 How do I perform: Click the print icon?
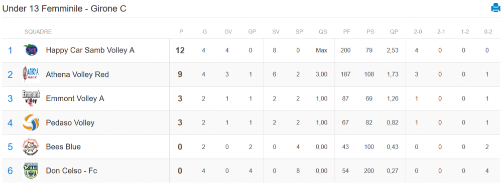pos(495,7)
